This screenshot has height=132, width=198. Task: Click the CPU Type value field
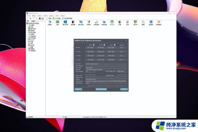(106, 64)
